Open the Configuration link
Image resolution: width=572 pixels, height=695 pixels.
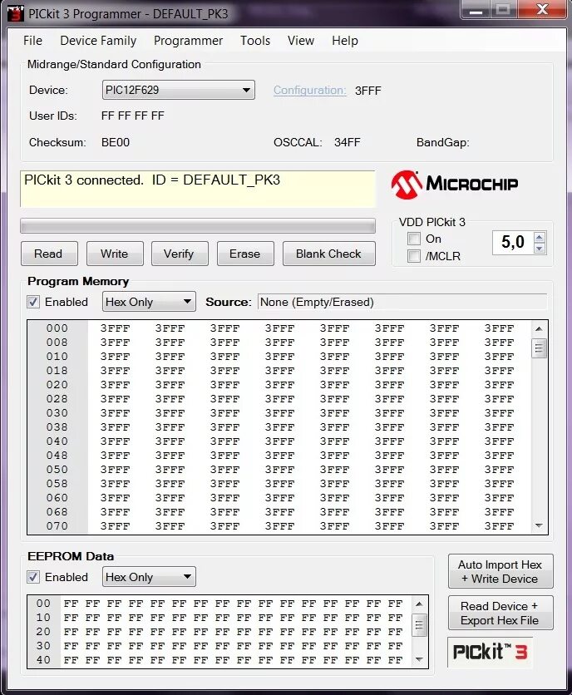[x=309, y=90]
